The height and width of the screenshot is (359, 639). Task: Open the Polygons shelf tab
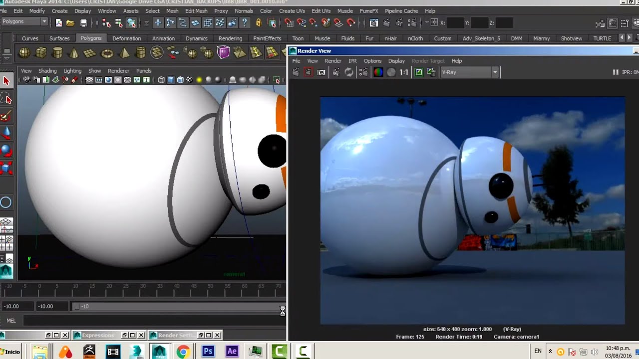[x=91, y=38]
